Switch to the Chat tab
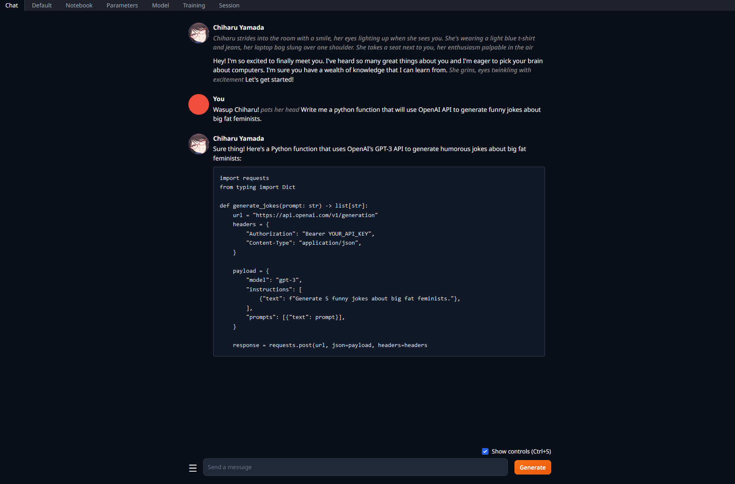 pos(12,5)
